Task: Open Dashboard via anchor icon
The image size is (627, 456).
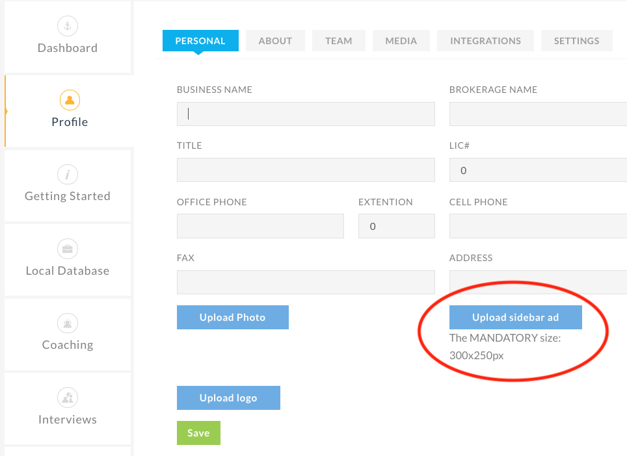Action: pyautogui.click(x=68, y=26)
